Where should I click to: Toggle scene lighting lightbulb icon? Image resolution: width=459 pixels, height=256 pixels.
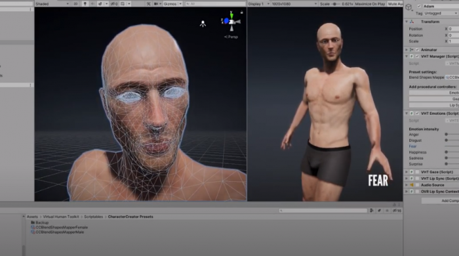point(85,4)
